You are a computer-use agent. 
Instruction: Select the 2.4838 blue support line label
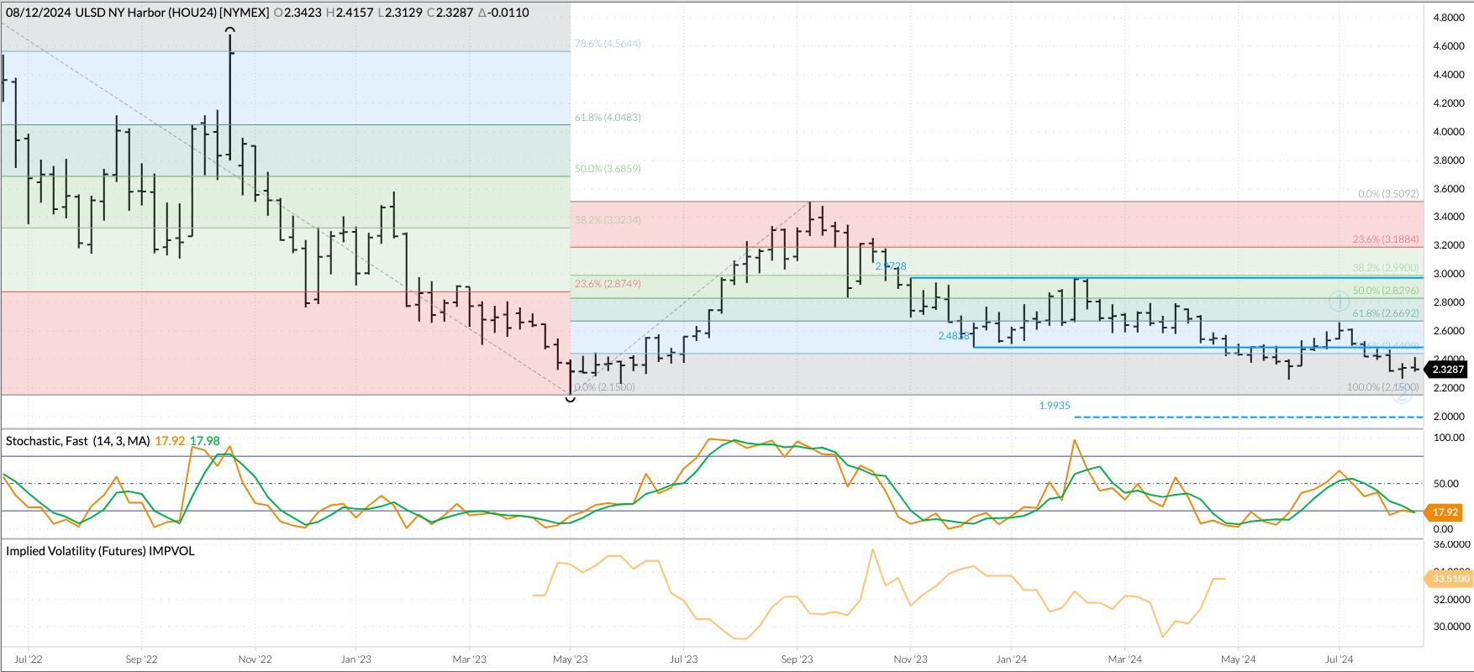tap(954, 336)
